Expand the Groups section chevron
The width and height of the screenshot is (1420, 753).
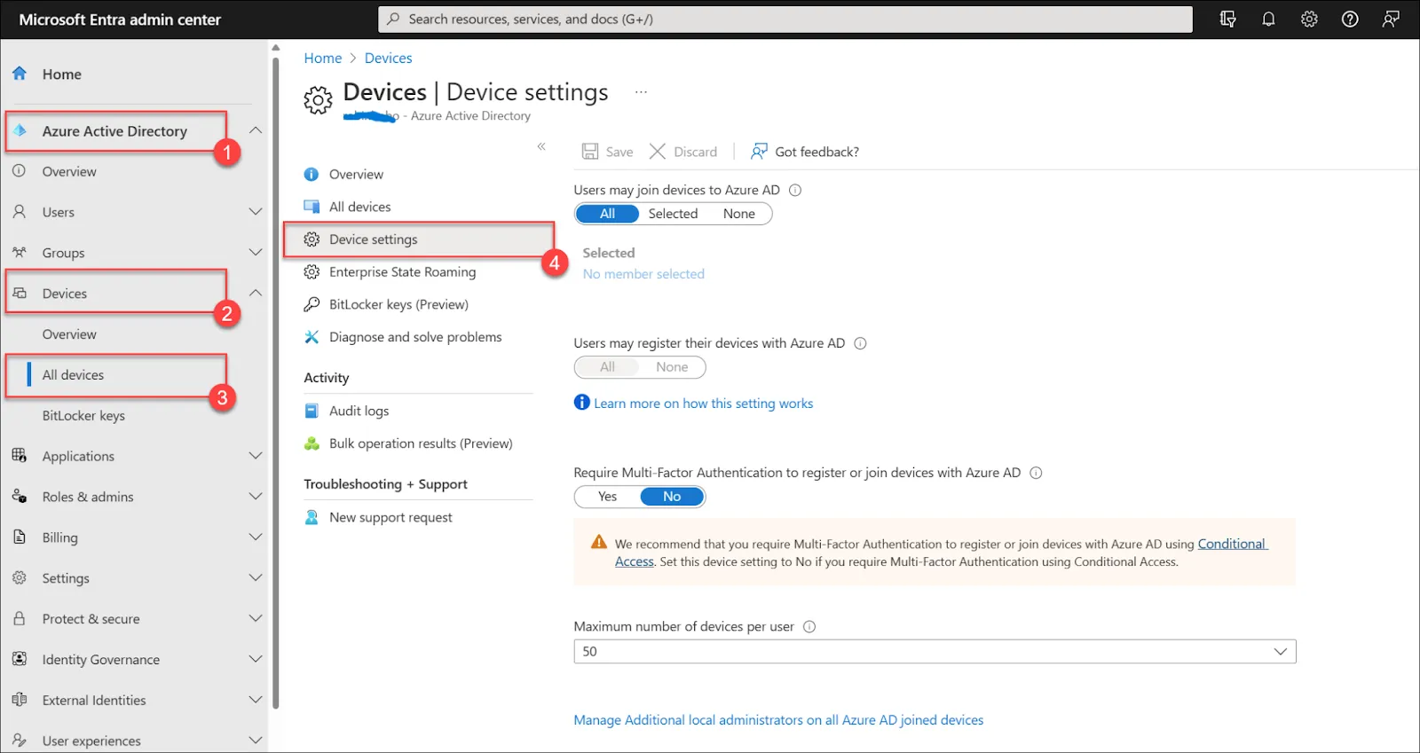coord(256,253)
